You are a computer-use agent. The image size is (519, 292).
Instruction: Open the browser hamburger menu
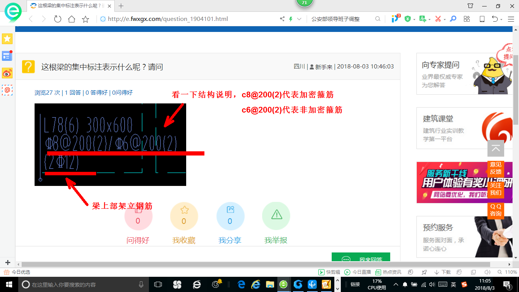tap(511, 19)
